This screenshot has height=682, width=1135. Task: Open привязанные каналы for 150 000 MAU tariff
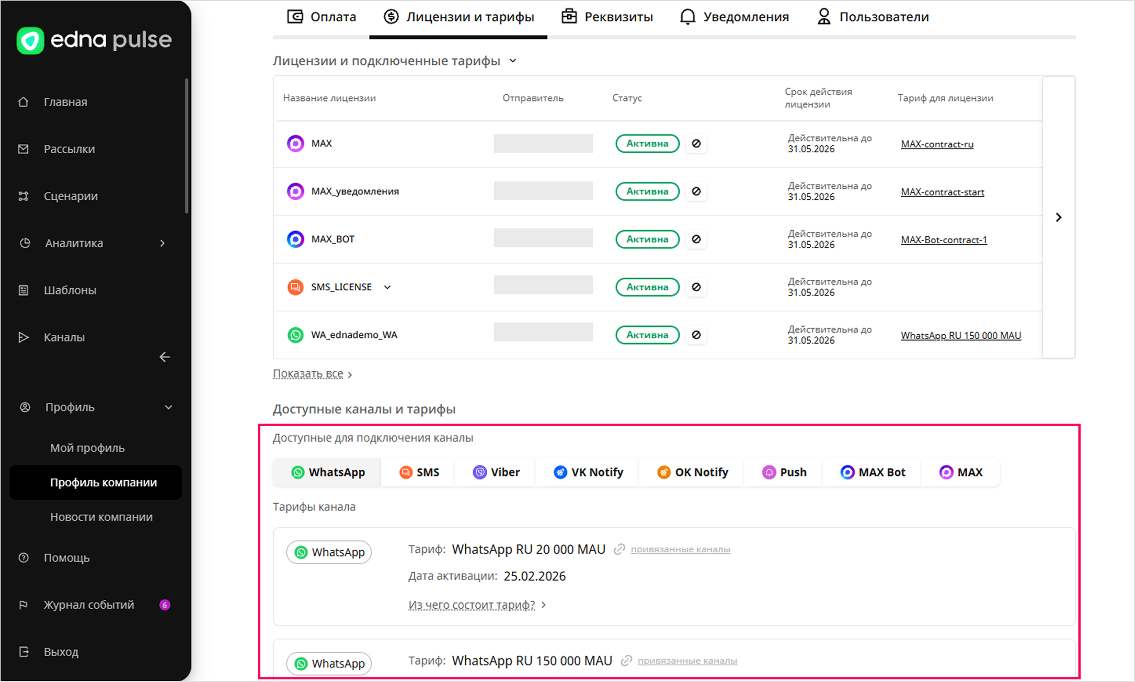coord(687,661)
